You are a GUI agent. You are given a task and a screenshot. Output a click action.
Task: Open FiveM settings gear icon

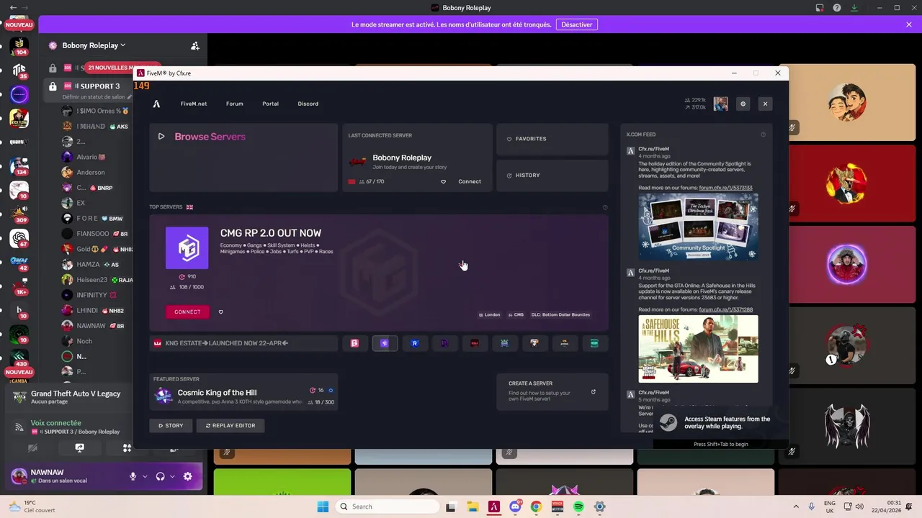(x=743, y=104)
